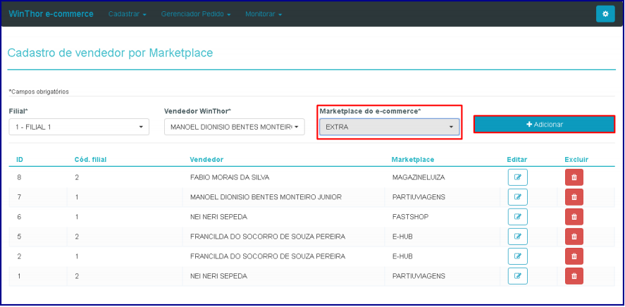Edit row ID 8 Fabio Morais
The width and height of the screenshot is (625, 307).
(x=517, y=177)
